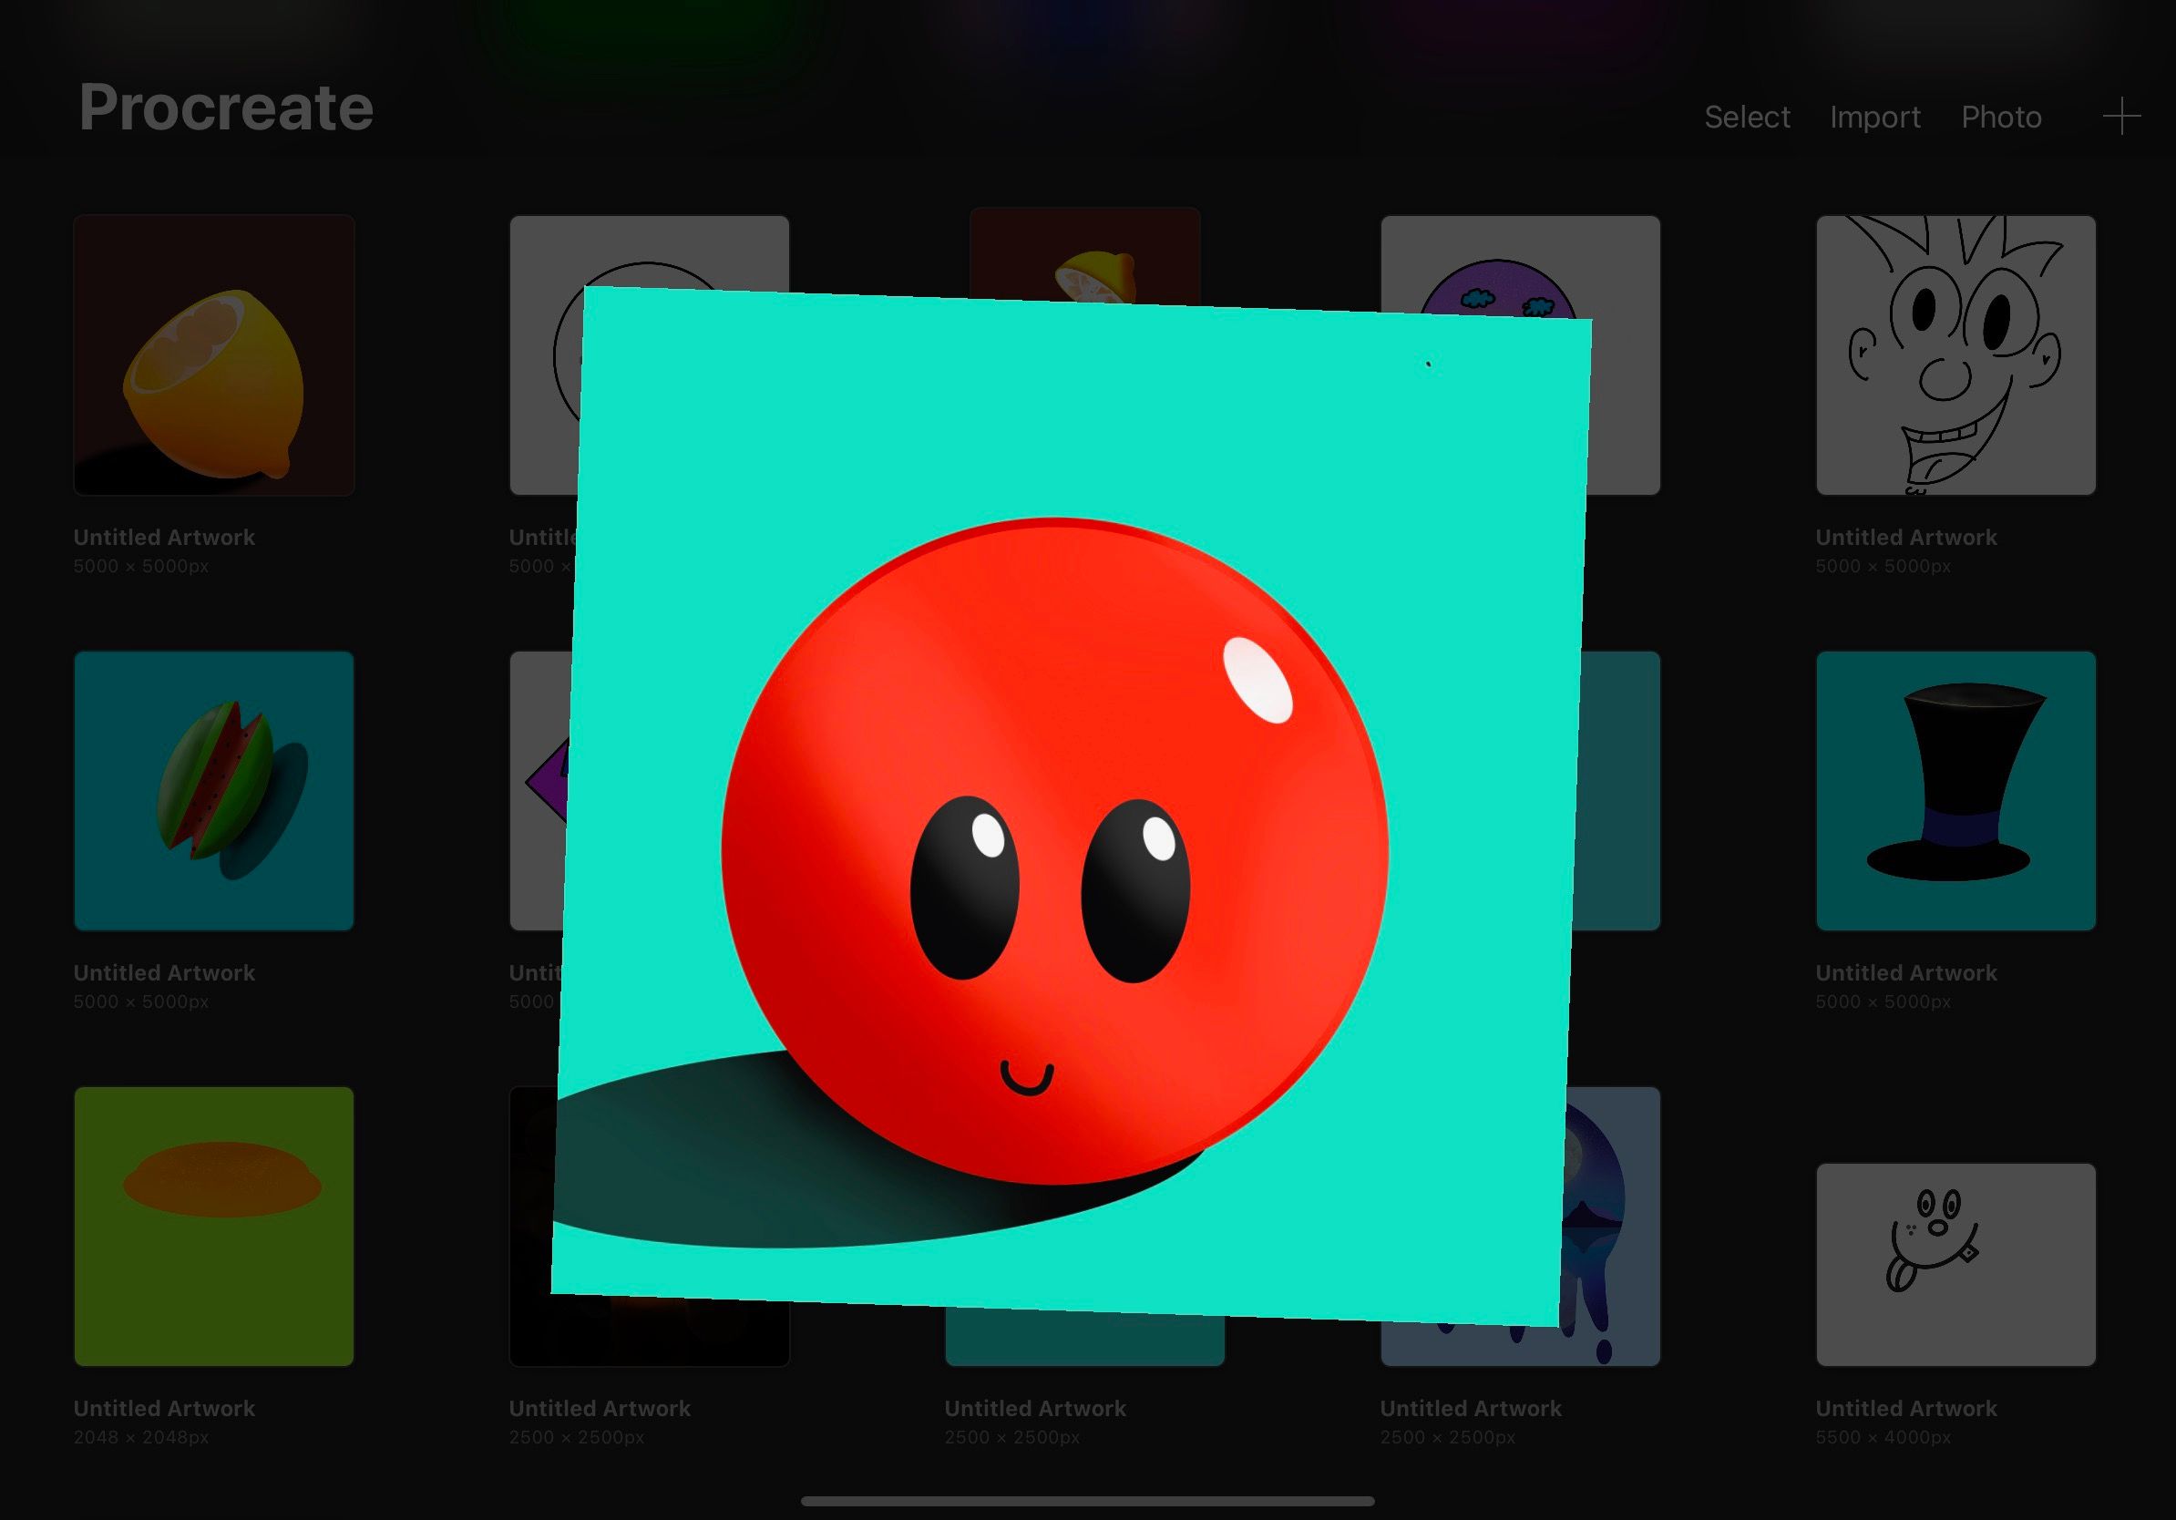The image size is (2176, 1520).
Task: Click the Select button
Action: [1746, 116]
